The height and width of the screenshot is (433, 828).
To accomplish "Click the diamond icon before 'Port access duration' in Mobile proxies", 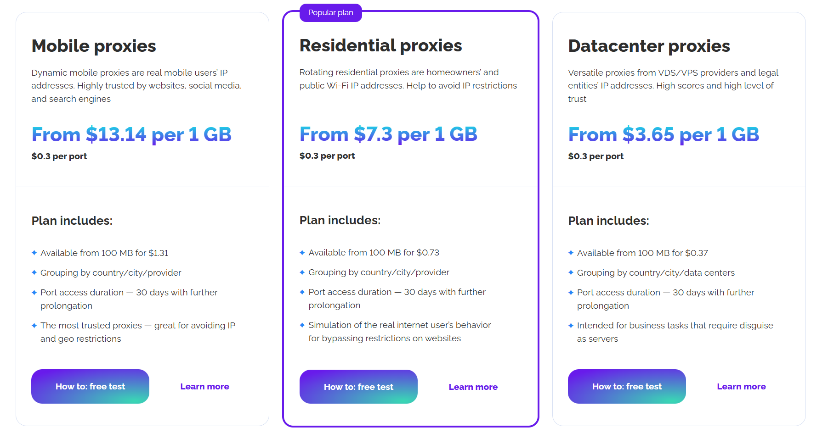I will pos(34,292).
